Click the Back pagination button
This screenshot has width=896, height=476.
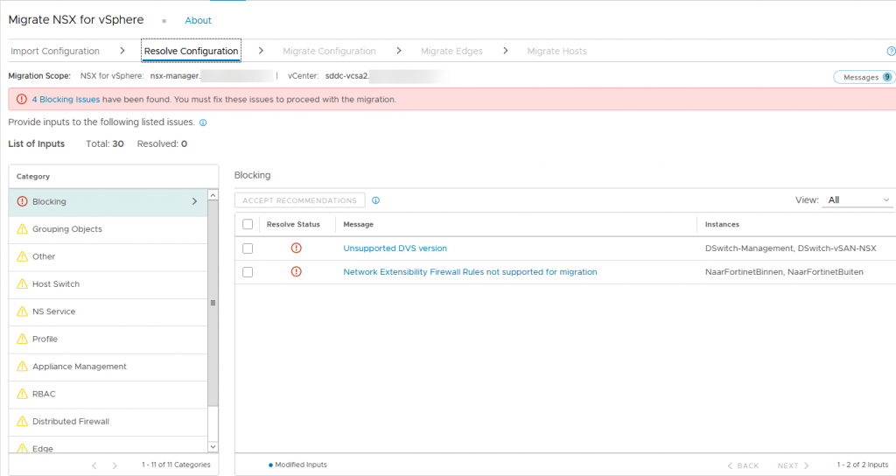[x=743, y=465]
